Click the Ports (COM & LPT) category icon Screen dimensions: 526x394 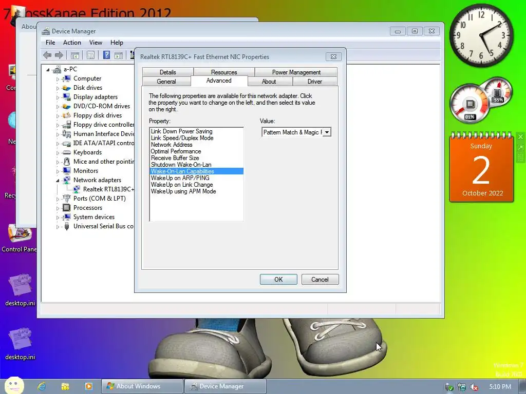(x=66, y=199)
